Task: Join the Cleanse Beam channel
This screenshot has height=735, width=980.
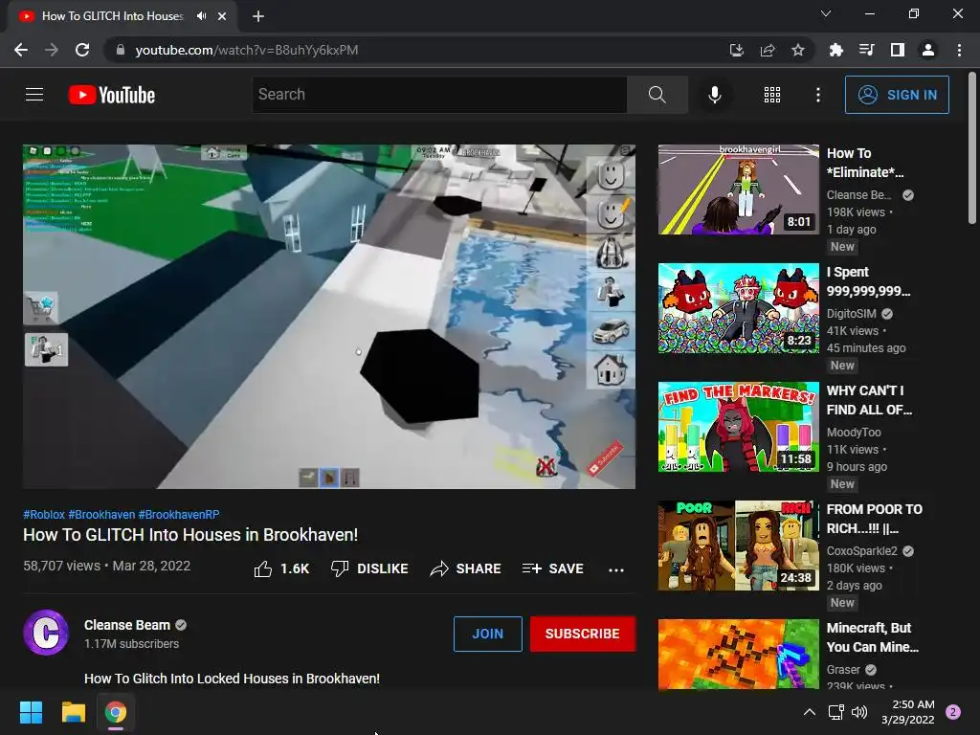Action: click(487, 634)
